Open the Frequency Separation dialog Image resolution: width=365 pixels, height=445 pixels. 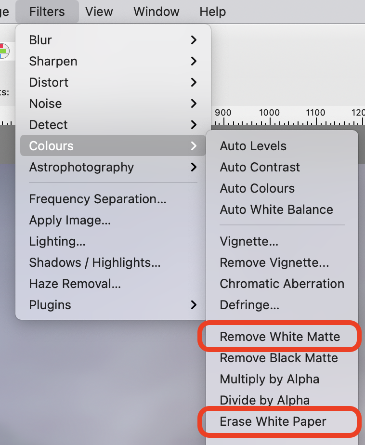click(98, 199)
